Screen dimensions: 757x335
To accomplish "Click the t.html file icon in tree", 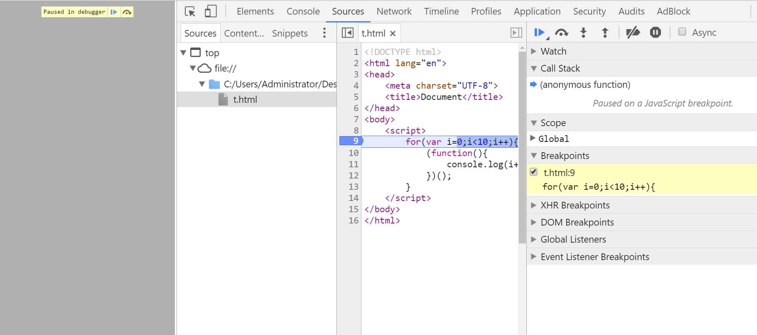I will (224, 99).
